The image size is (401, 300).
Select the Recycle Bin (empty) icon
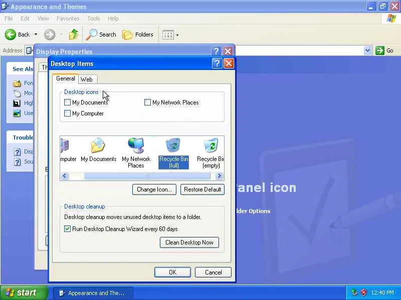point(211,153)
